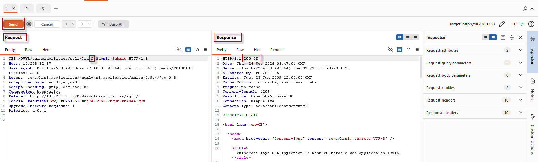
Task: Switch to Repeater tab 1
Action: [x=7, y=9]
